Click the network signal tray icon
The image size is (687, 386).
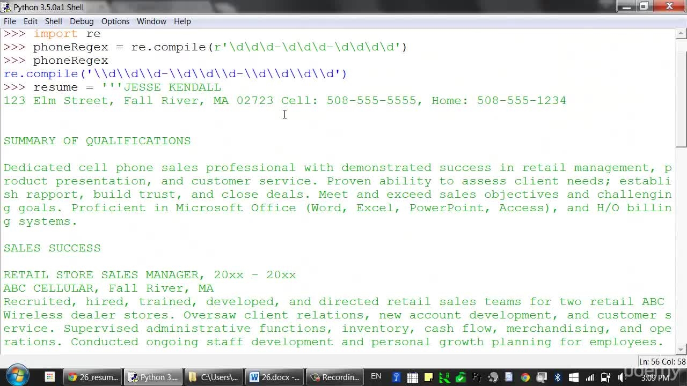click(589, 377)
